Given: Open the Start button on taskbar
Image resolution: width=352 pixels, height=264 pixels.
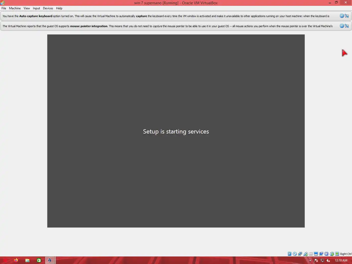Looking at the screenshot, I should (5, 260).
